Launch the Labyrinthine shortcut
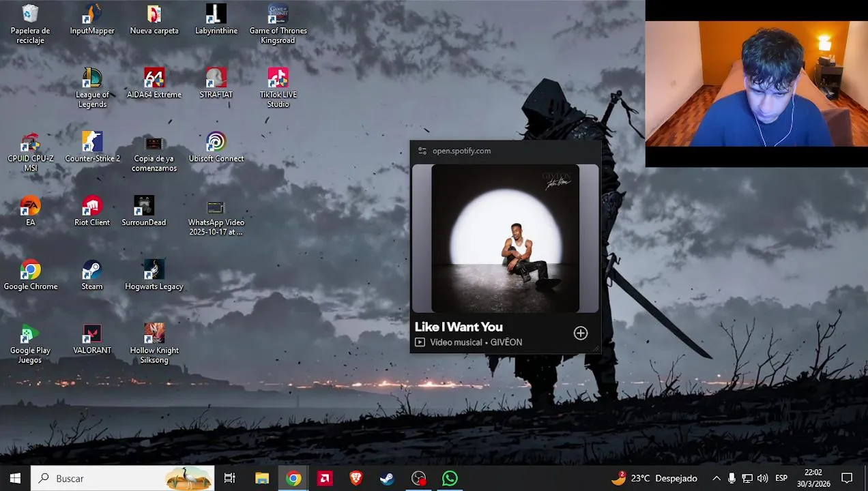The height and width of the screenshot is (491, 868). coord(216,20)
